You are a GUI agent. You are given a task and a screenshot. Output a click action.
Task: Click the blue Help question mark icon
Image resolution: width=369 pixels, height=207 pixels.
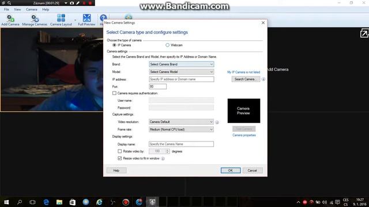coord(103,18)
